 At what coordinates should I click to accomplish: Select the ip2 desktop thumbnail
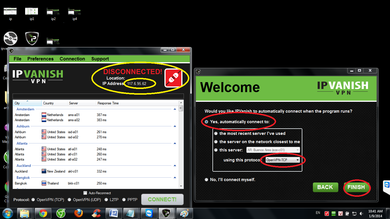[53, 14]
